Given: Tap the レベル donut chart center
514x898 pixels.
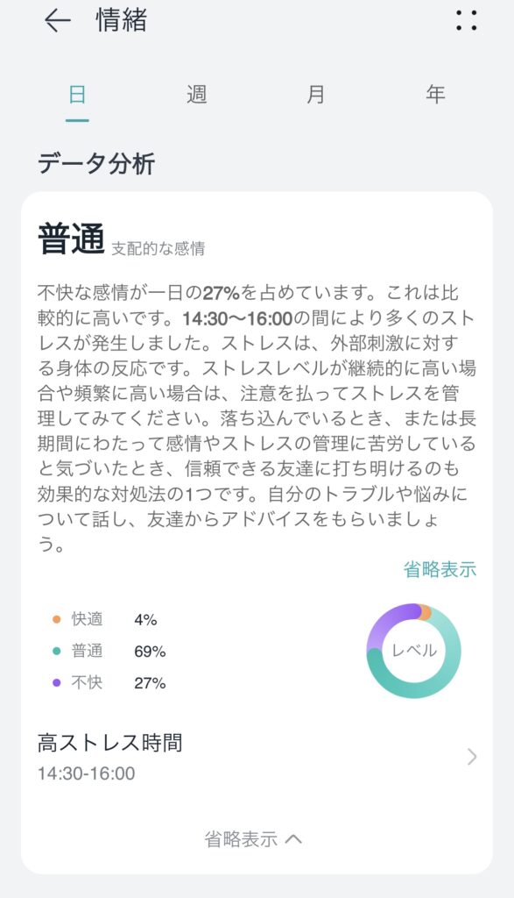Looking at the screenshot, I should (x=414, y=651).
